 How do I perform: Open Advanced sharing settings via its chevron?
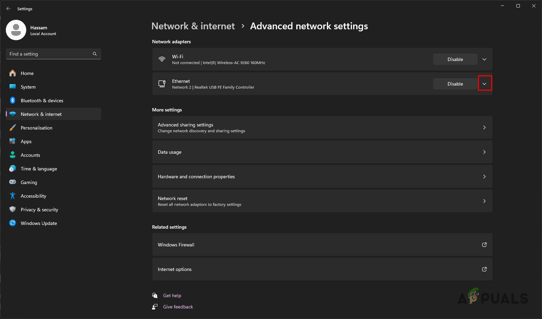(x=484, y=127)
